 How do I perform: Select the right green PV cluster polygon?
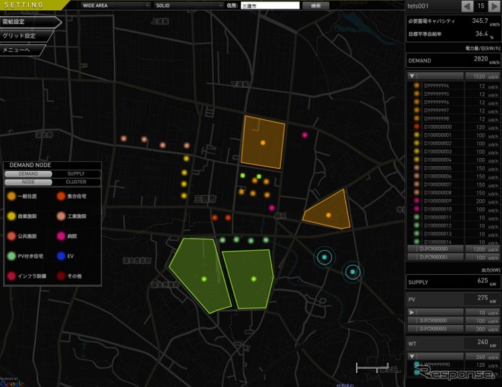click(x=253, y=279)
